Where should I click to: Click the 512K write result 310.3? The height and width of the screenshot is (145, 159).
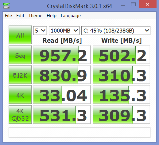121,75
